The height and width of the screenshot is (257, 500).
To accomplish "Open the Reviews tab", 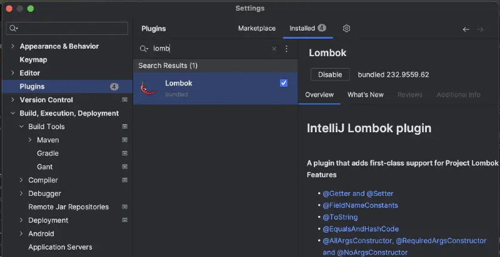I will coord(410,95).
